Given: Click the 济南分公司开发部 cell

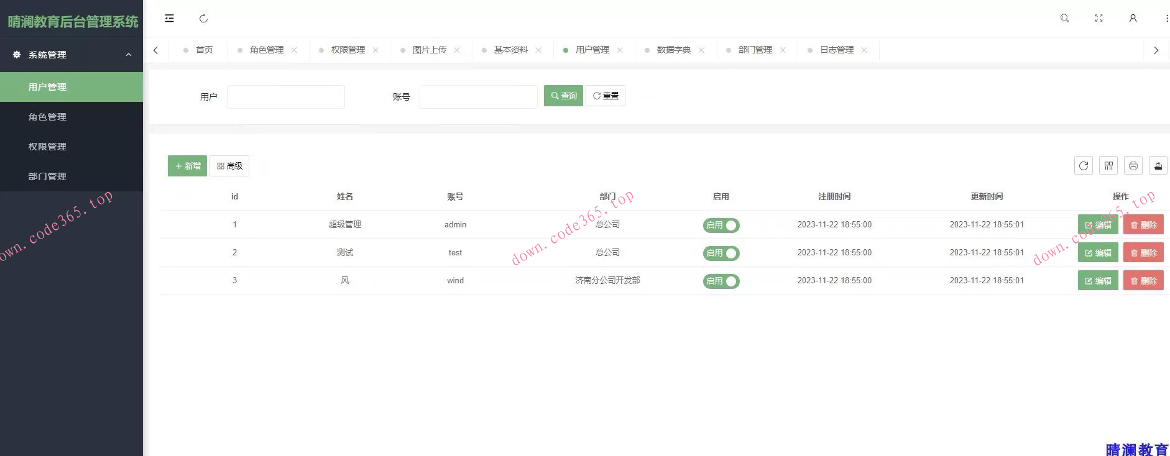Looking at the screenshot, I should 607,281.
